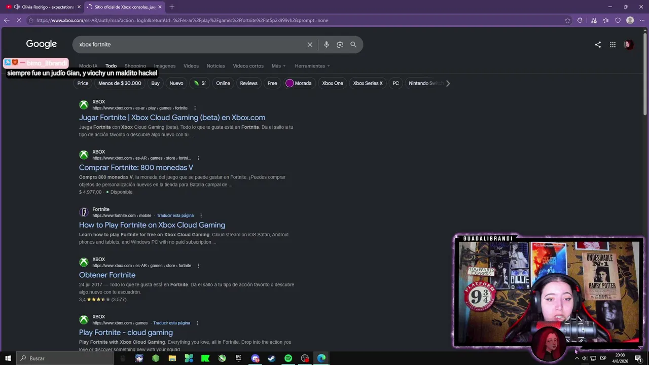The height and width of the screenshot is (365, 649).
Task: Open the browser shield icon
Action: pyautogui.click(x=618, y=20)
